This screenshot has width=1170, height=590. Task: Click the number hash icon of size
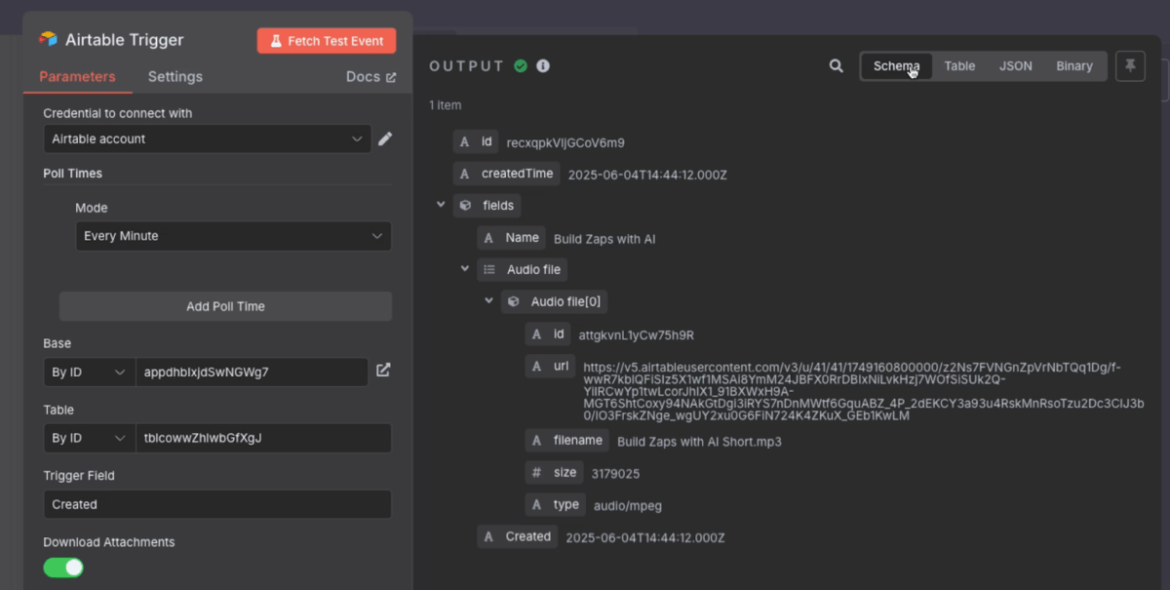click(536, 473)
